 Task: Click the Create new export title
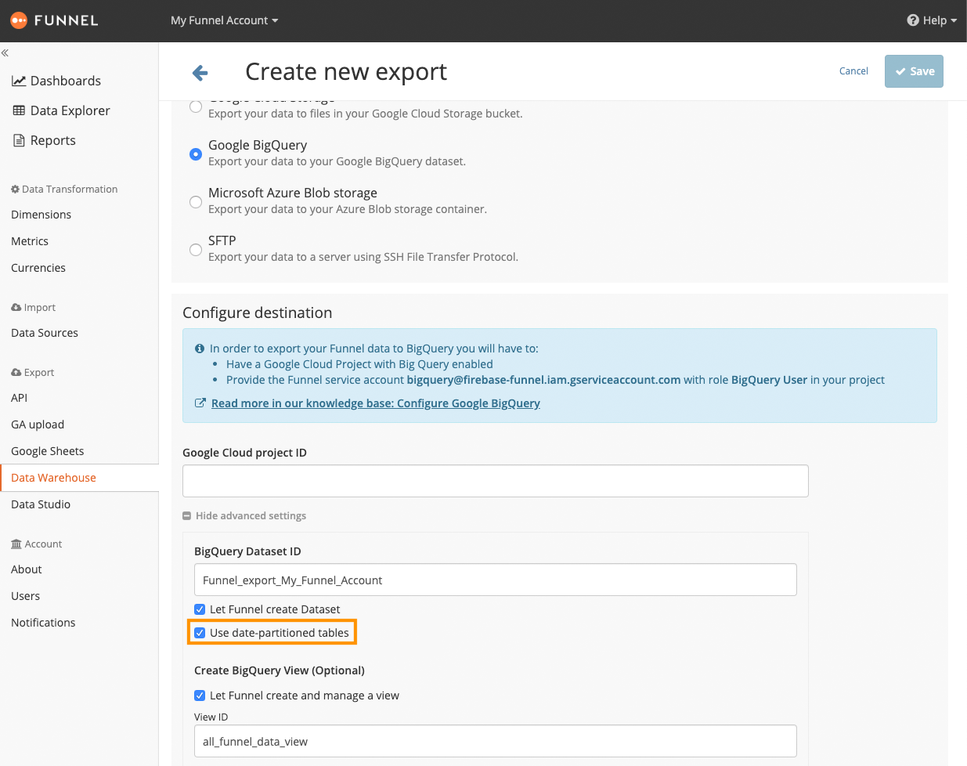pyautogui.click(x=346, y=72)
